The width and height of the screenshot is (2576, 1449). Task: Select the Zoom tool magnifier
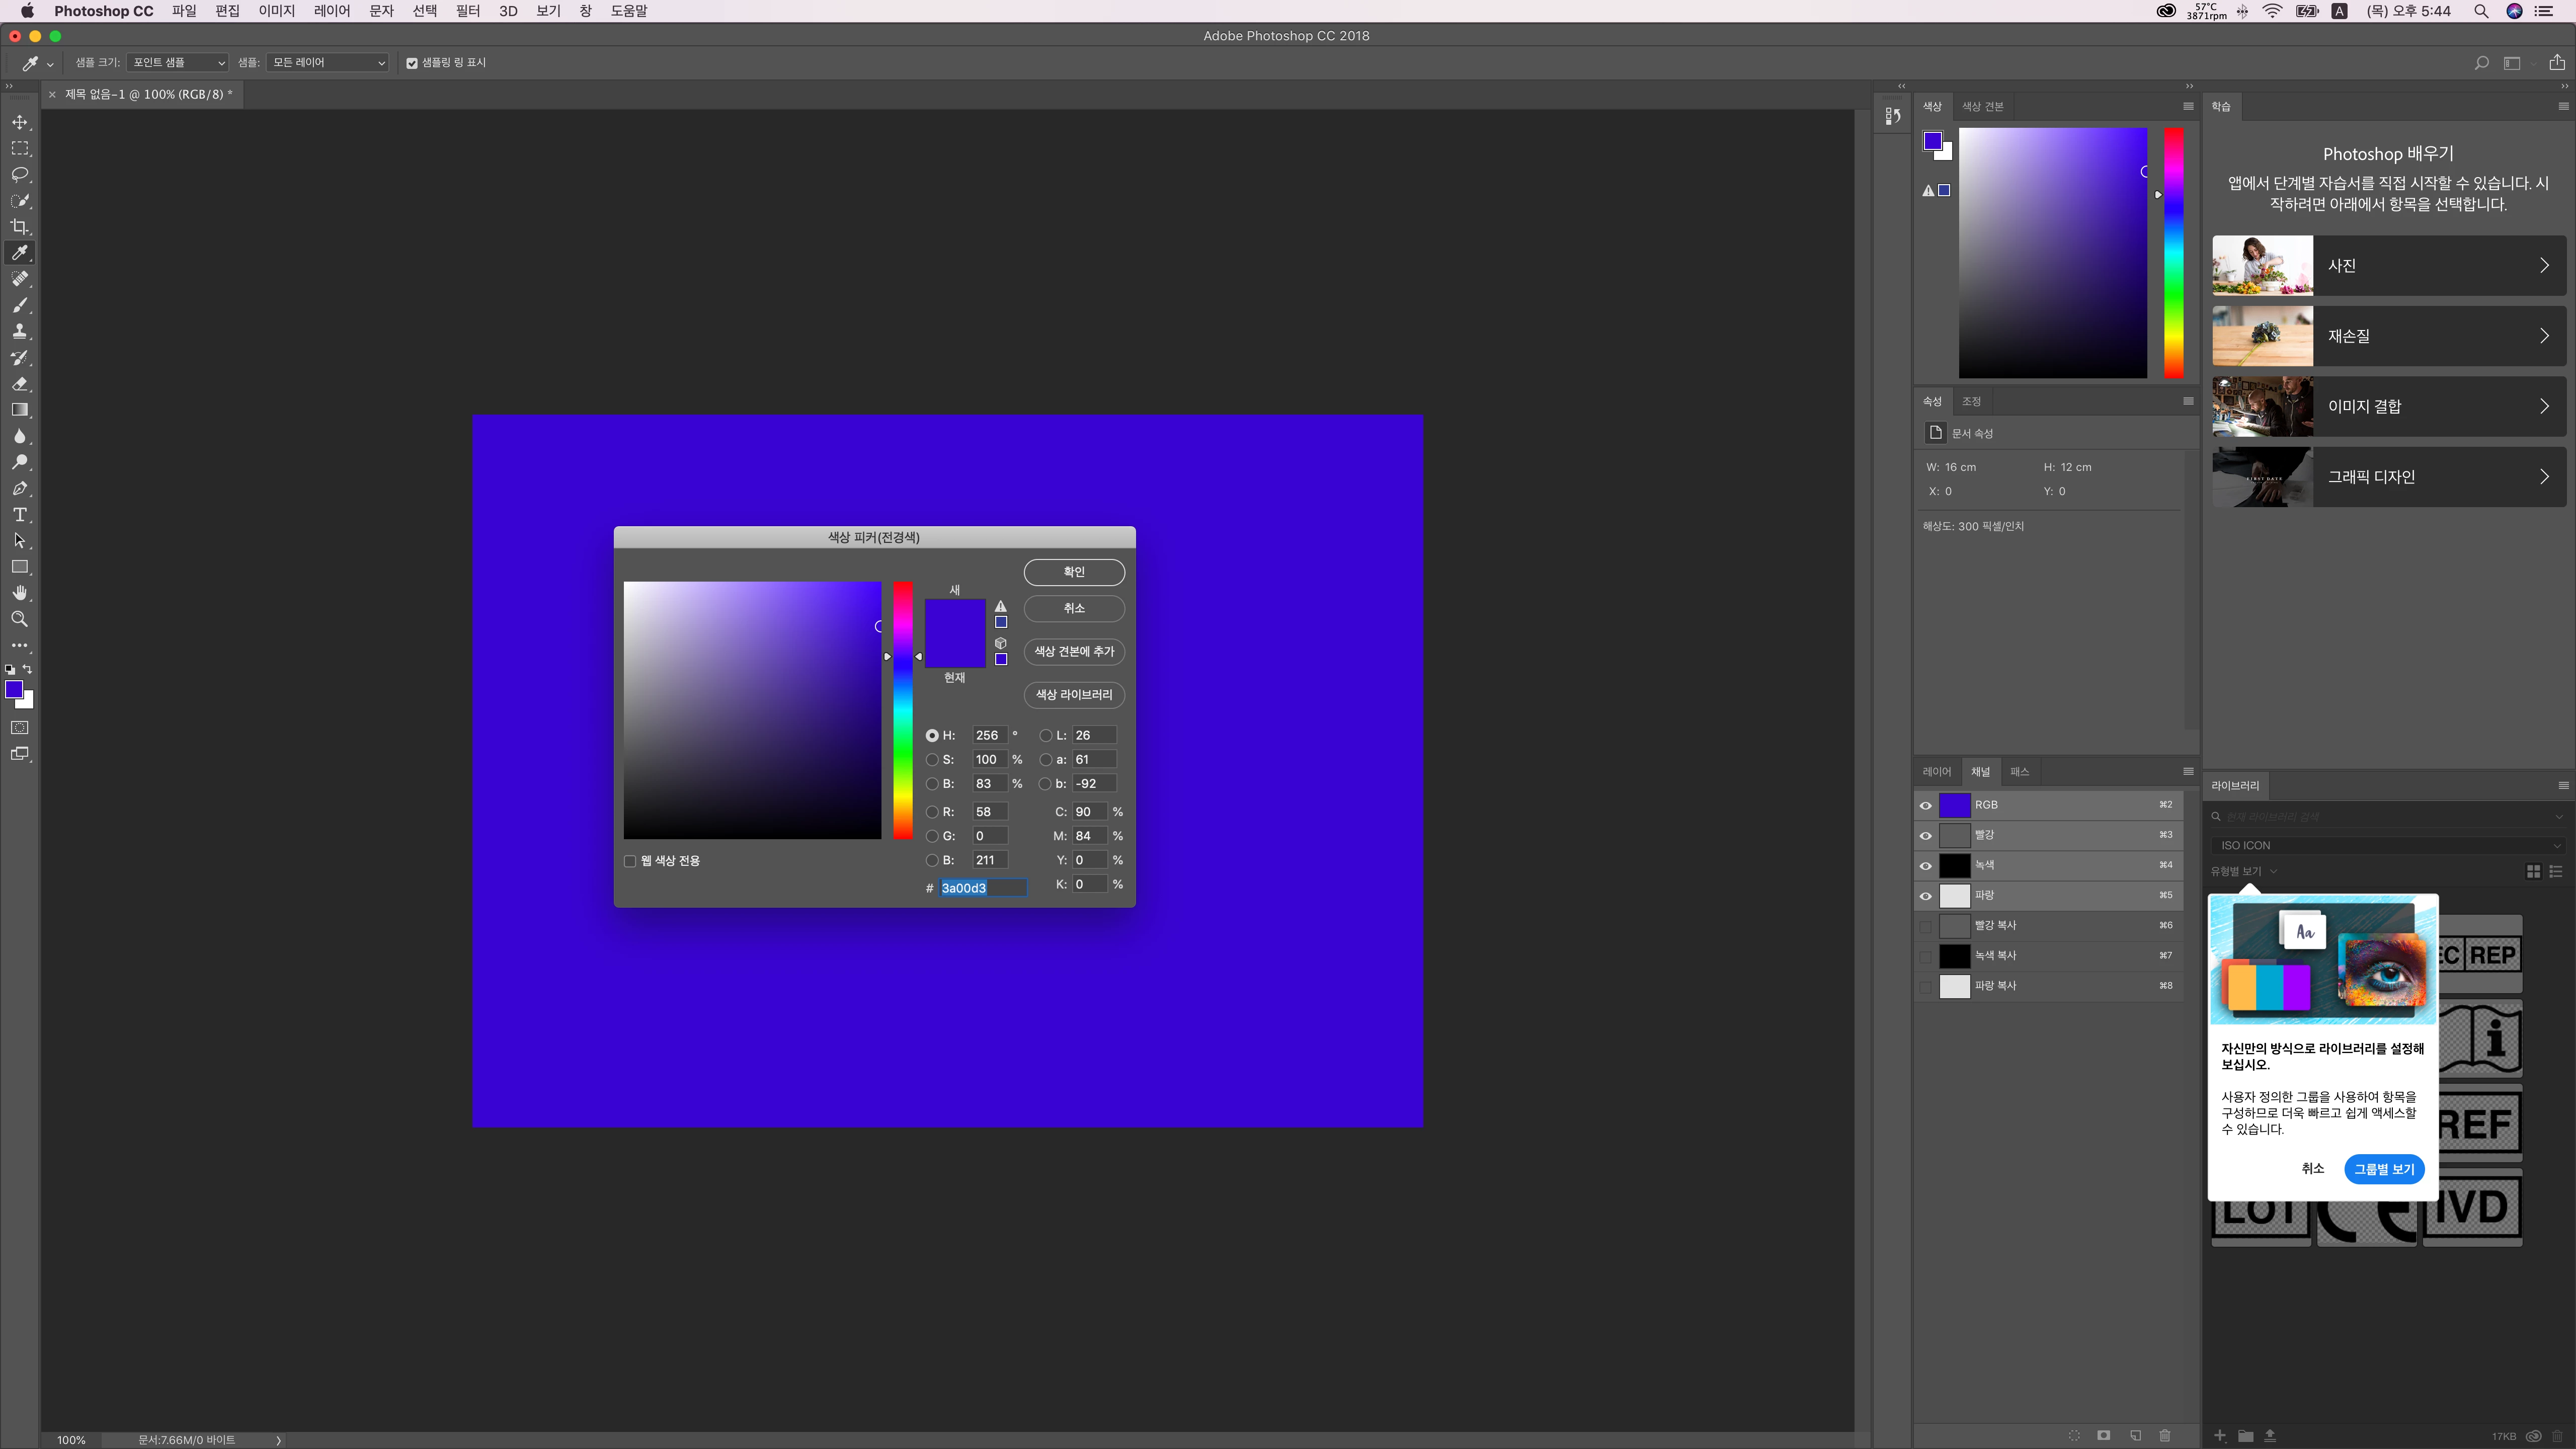point(19,619)
